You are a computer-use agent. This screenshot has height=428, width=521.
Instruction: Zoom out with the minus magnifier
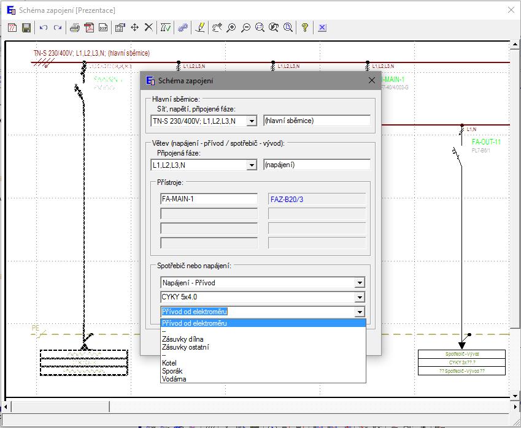point(245,28)
